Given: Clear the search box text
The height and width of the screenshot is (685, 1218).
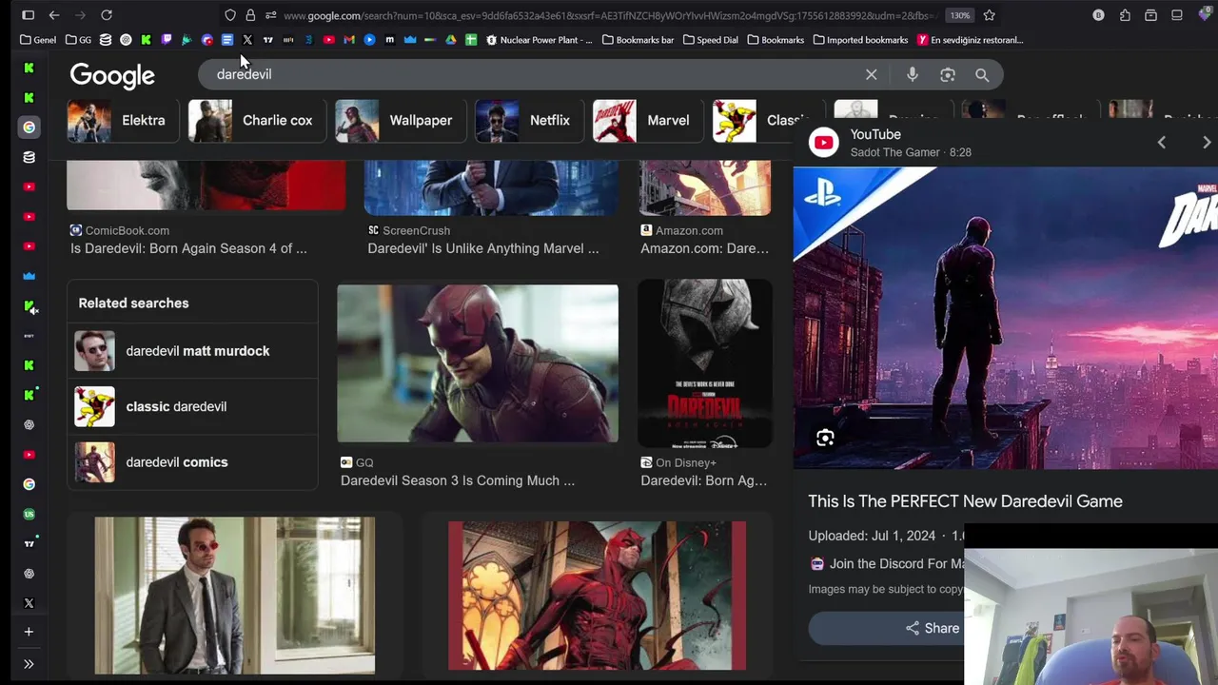Looking at the screenshot, I should click(871, 74).
